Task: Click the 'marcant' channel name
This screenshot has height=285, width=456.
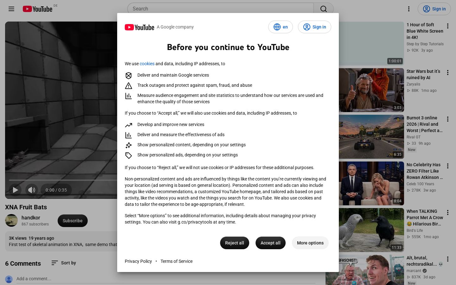Action: point(414,271)
